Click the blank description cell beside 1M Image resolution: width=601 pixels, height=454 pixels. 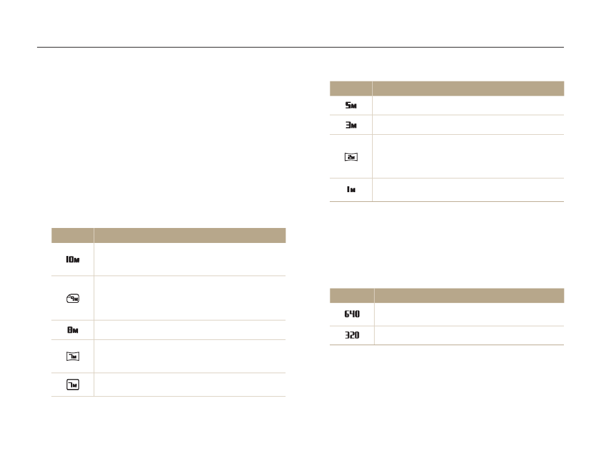[x=468, y=190]
